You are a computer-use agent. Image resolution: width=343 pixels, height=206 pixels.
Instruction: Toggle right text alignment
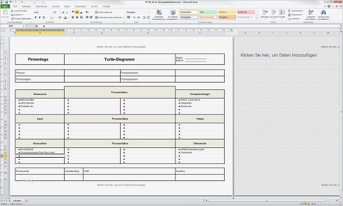(81, 17)
